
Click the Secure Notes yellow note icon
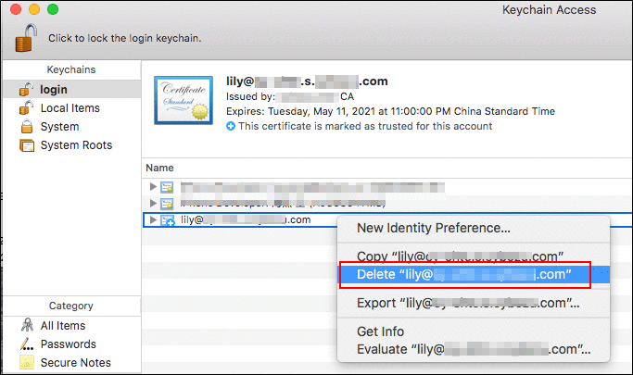27,363
